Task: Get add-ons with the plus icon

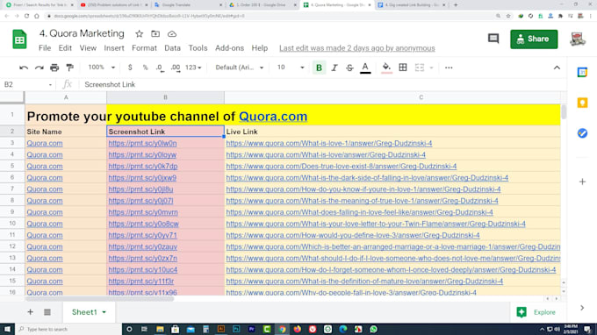Action: point(582,182)
